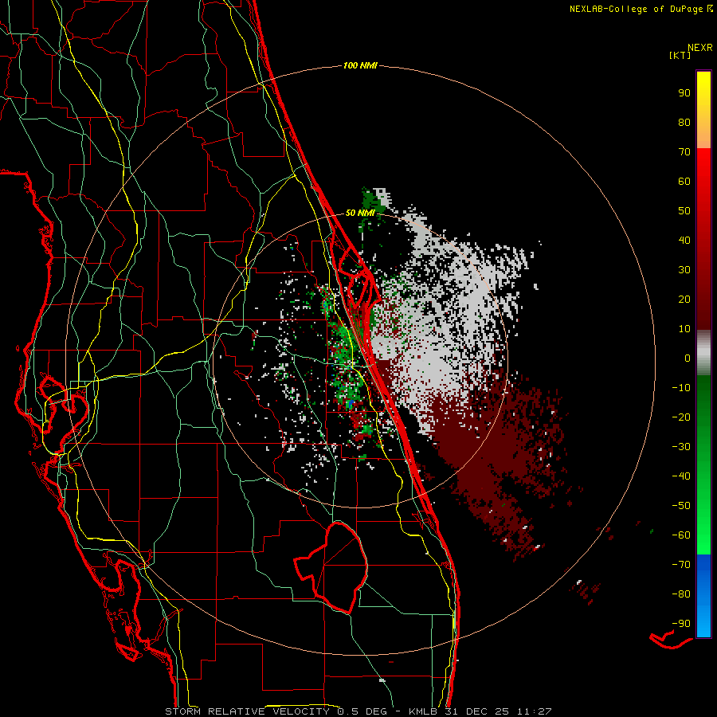Click the 80 value on the velocity scale

684,122
